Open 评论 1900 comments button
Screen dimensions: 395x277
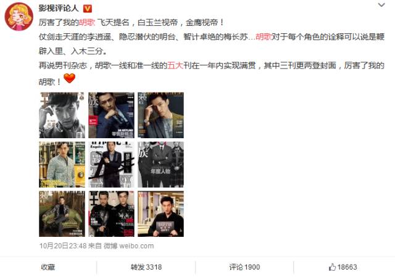[x=244, y=267]
